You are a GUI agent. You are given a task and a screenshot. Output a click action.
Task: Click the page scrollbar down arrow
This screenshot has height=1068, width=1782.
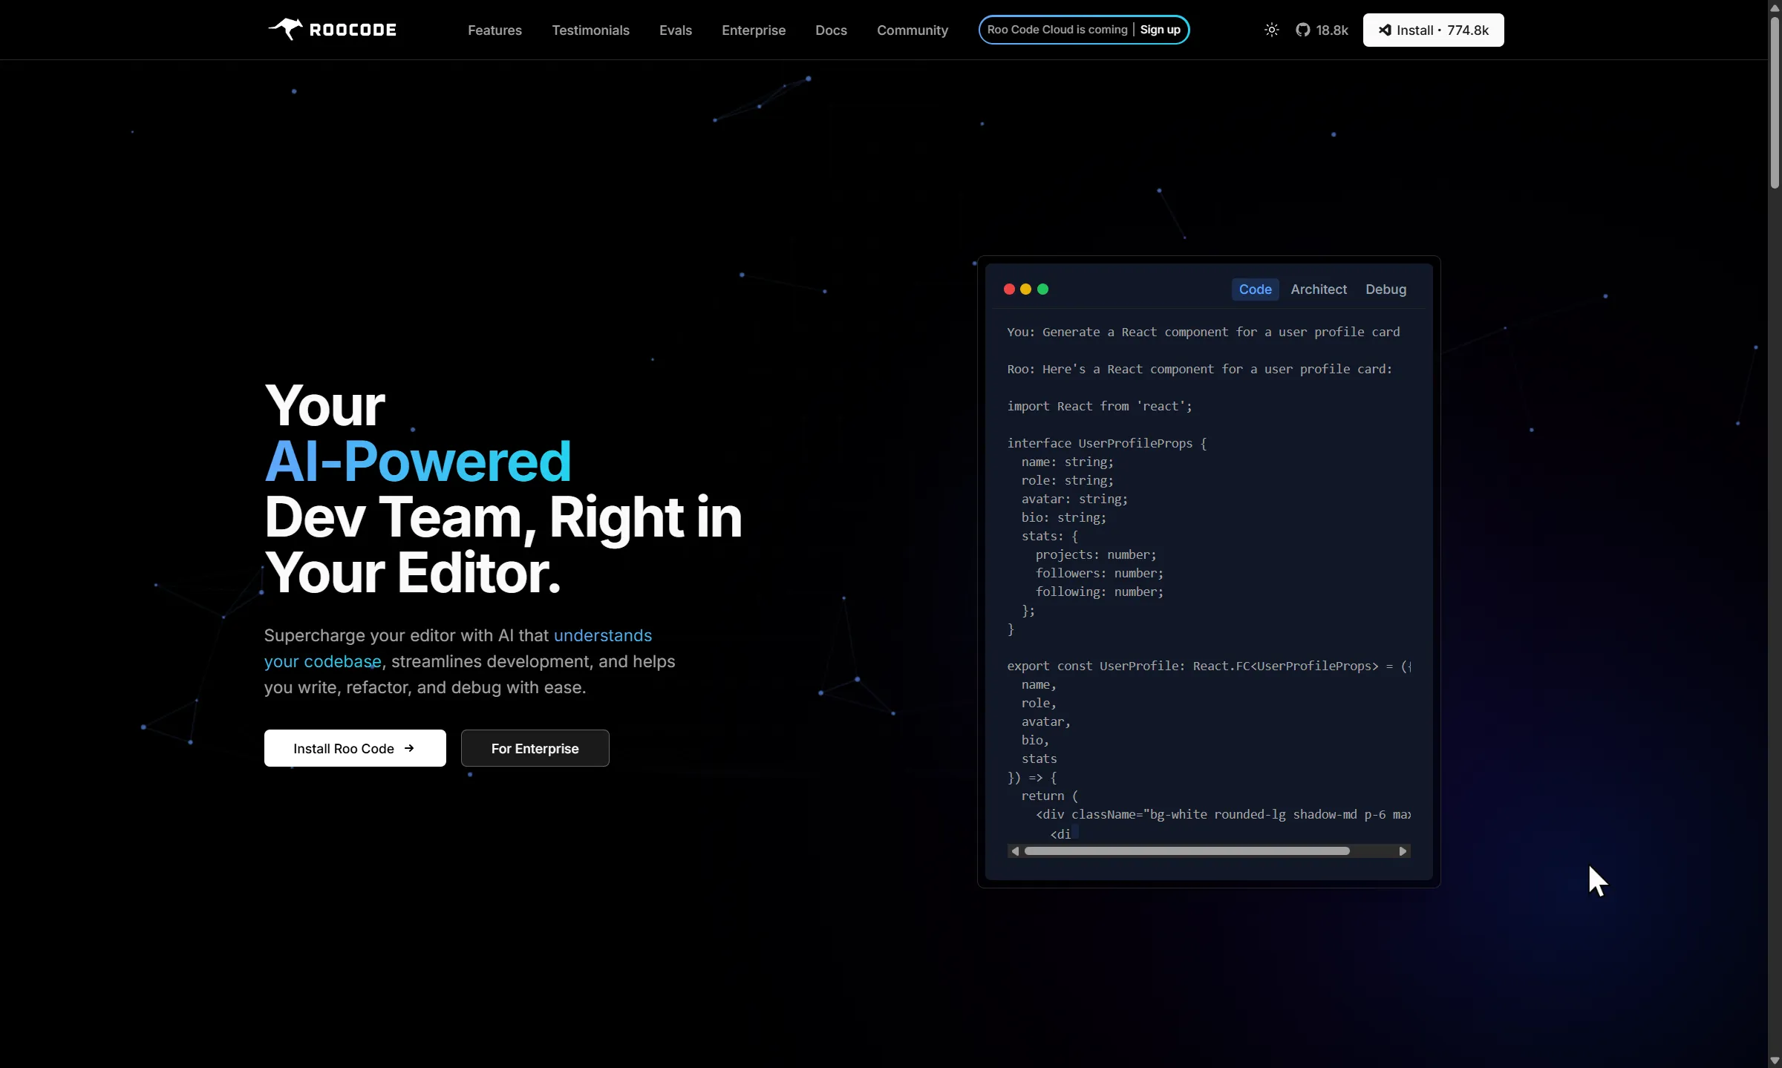coord(1775,1061)
